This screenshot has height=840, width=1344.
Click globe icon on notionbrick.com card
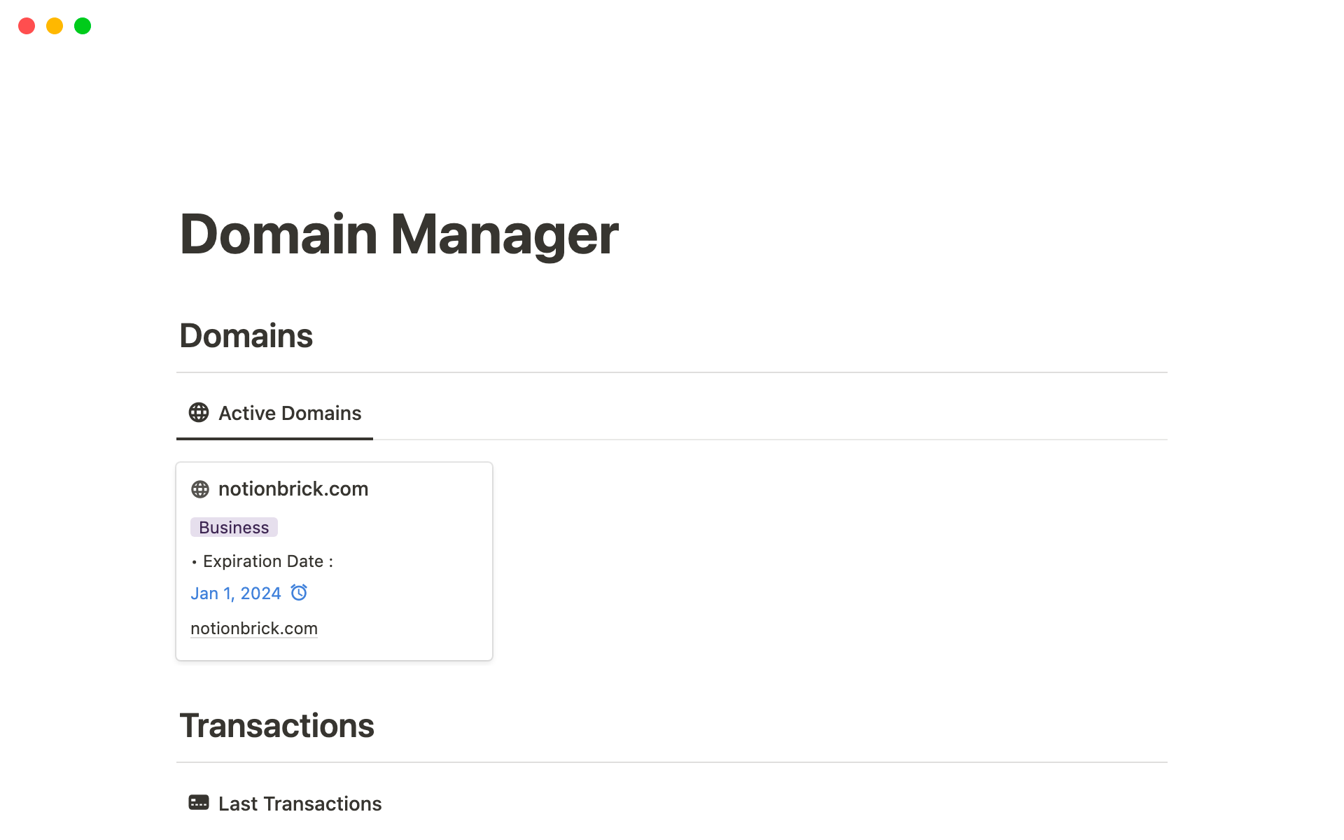200,489
